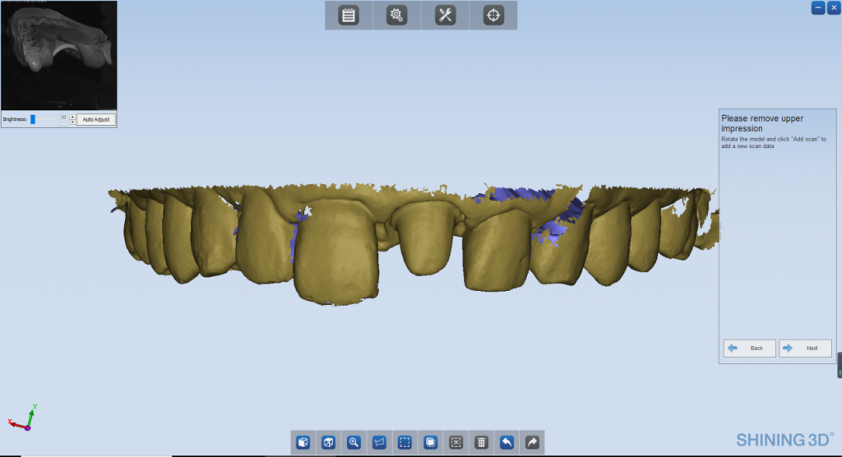This screenshot has height=457, width=842.
Task: Activate the rectangle selection tool
Action: (405, 442)
